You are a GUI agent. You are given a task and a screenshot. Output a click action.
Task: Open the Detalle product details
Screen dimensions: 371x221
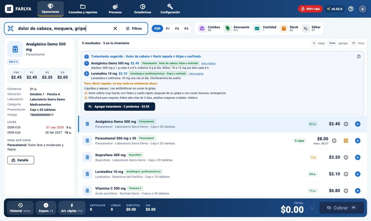coord(21,160)
